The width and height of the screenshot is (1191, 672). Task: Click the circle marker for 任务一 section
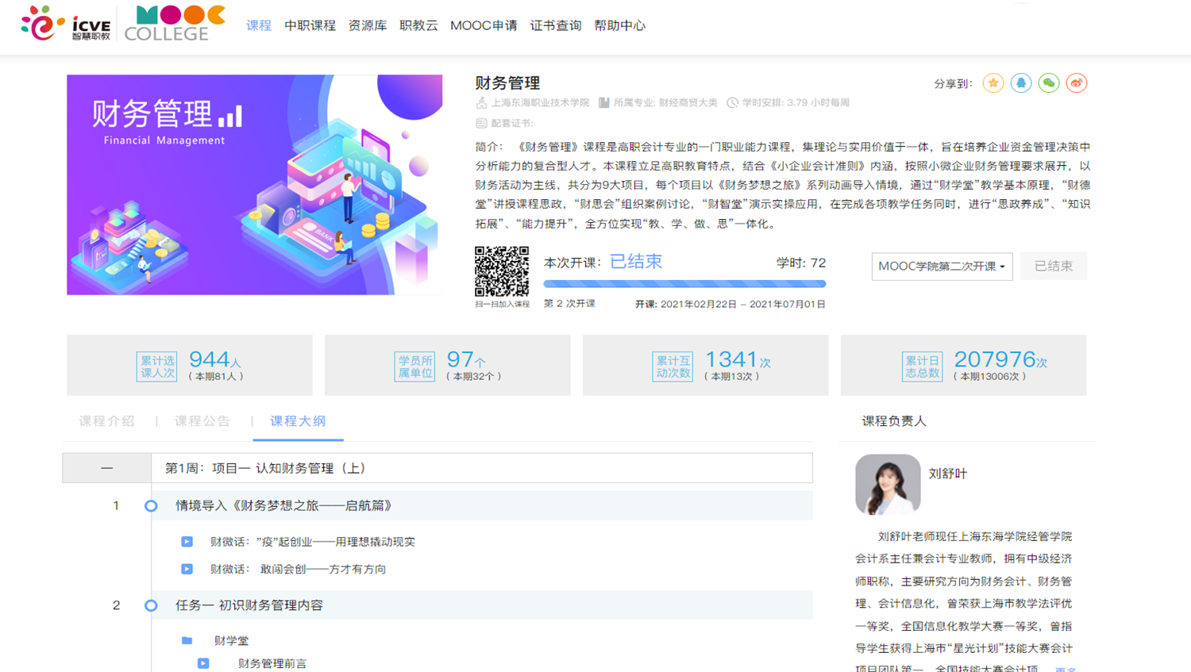click(151, 605)
